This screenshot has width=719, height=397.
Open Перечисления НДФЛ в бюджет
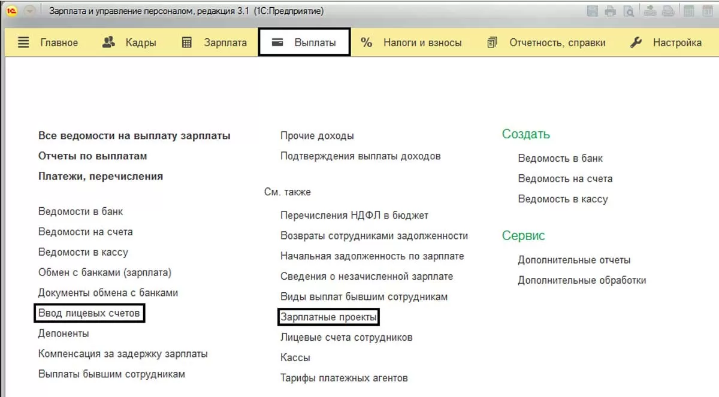(354, 215)
